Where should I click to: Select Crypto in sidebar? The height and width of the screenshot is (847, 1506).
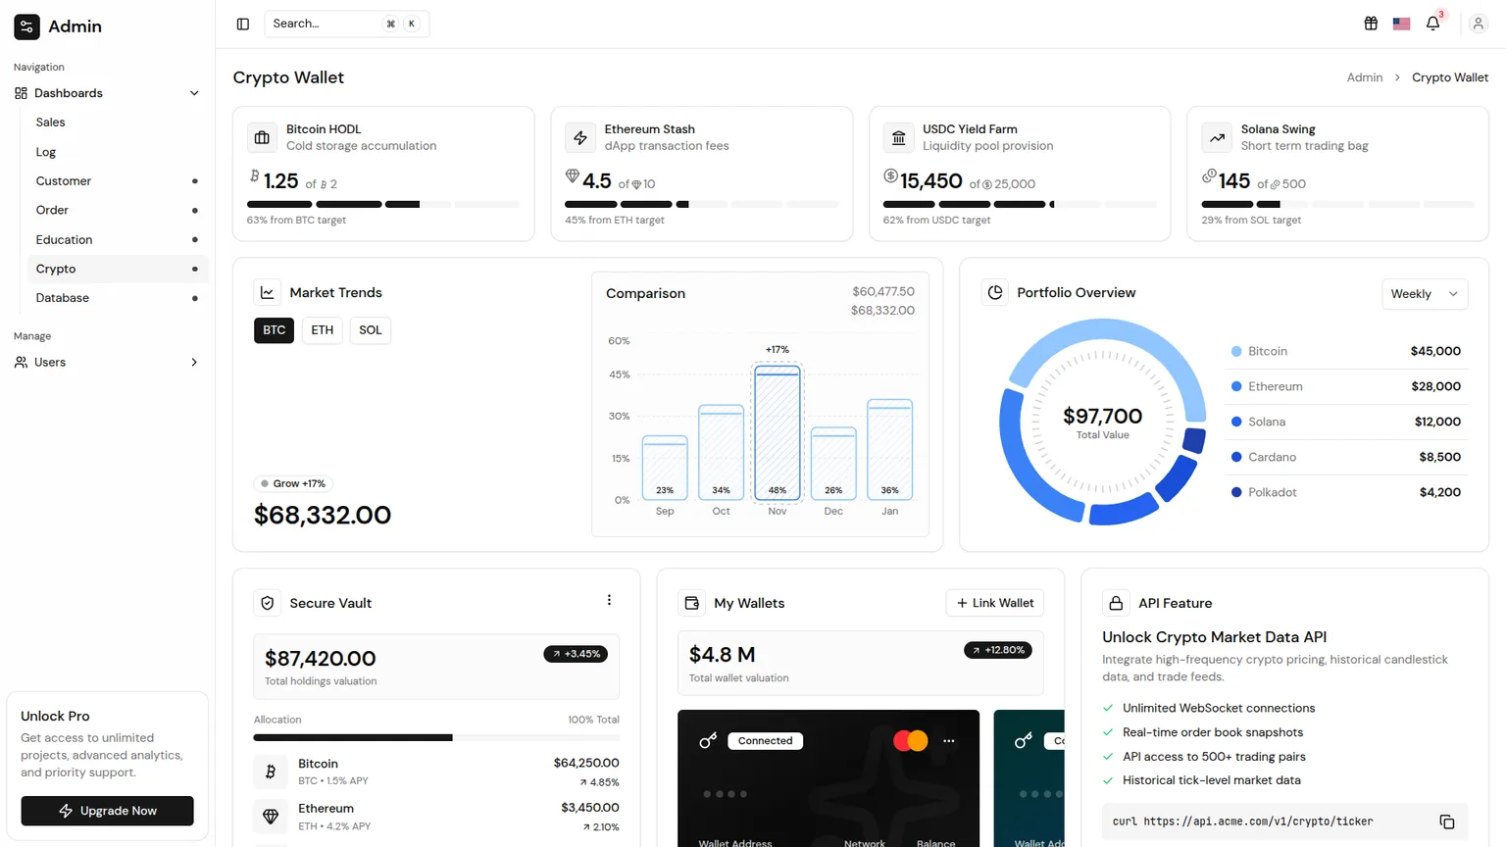pos(118,269)
